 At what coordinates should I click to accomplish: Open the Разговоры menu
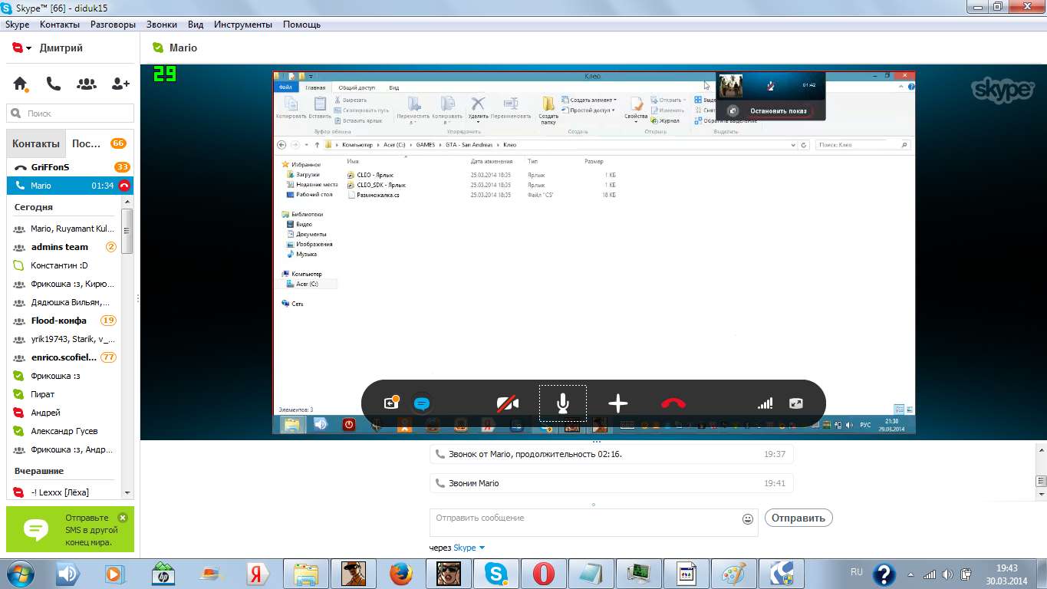pyautogui.click(x=113, y=25)
